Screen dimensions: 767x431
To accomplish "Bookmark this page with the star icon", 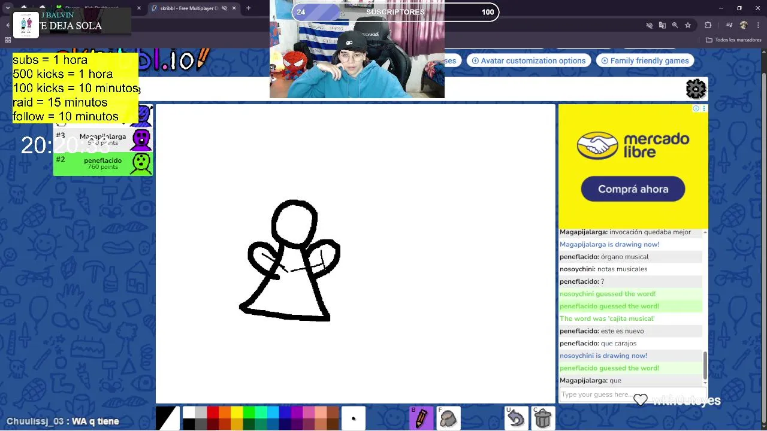I will (x=688, y=25).
